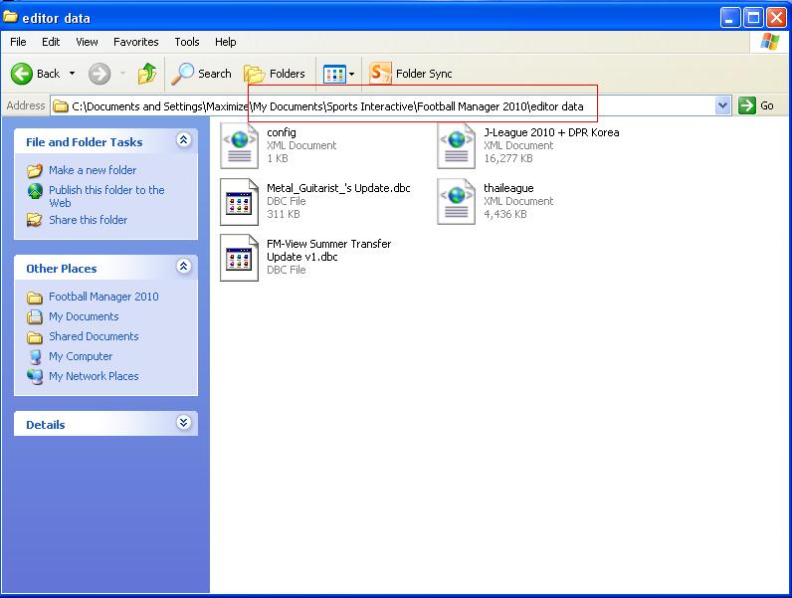Click the Windows flag logo

coord(769,42)
